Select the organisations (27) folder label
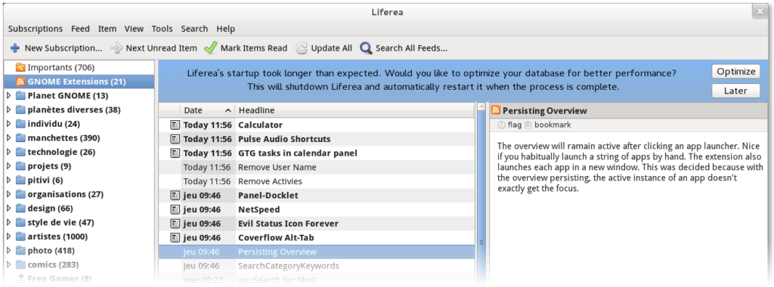 pos(65,194)
